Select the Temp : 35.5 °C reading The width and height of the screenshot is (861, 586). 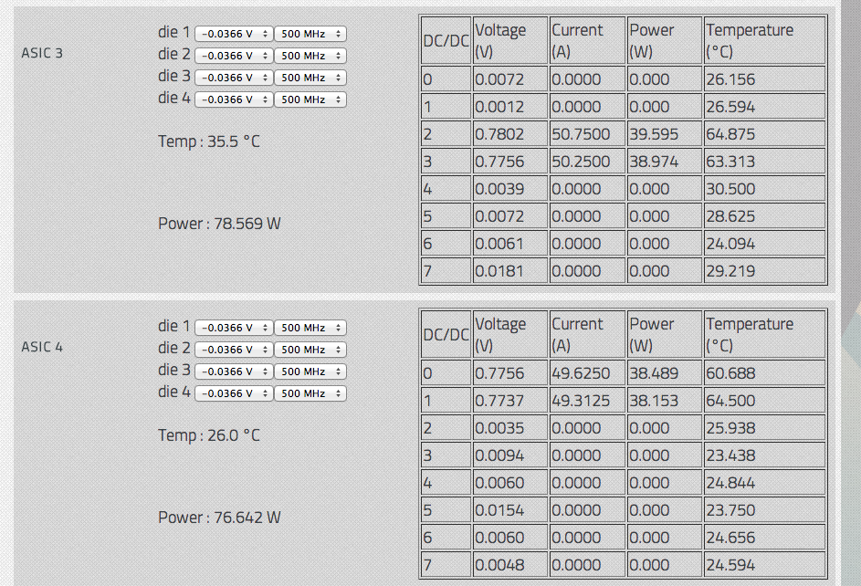pos(209,141)
